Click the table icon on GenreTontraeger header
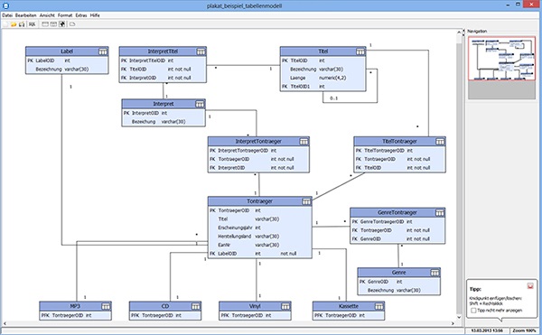 [439, 213]
